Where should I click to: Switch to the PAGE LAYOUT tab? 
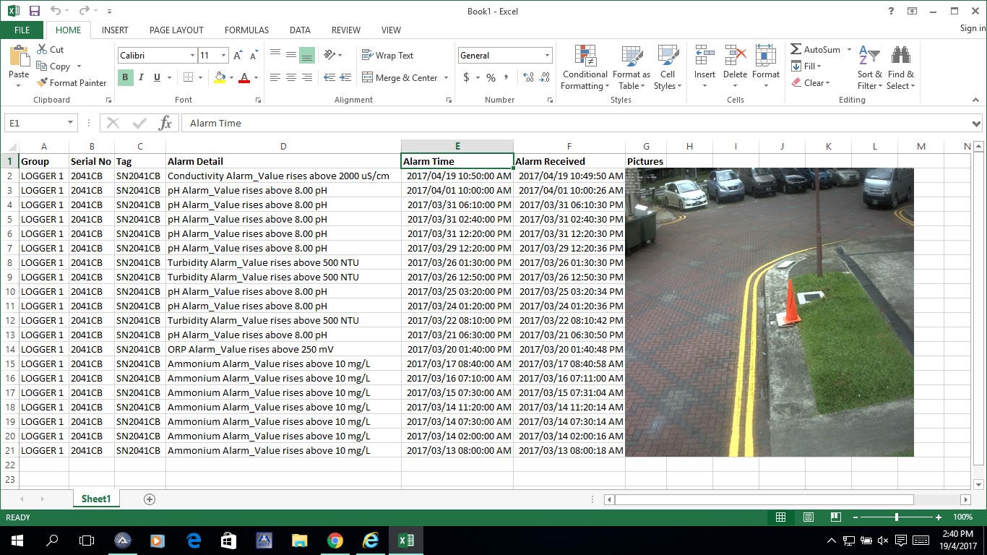[176, 30]
